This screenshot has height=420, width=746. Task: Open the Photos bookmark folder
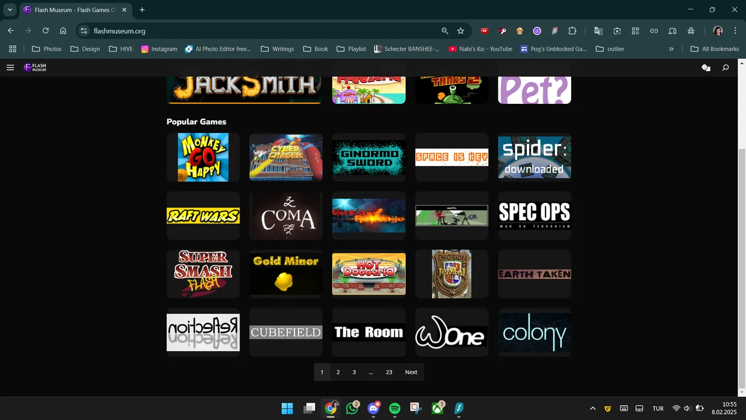coord(47,49)
